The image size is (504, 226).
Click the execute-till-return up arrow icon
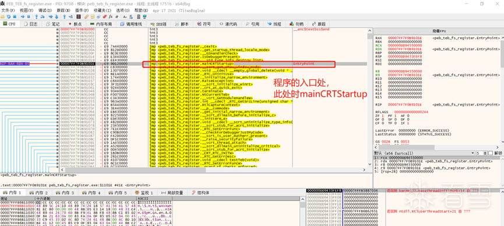(64, 16)
